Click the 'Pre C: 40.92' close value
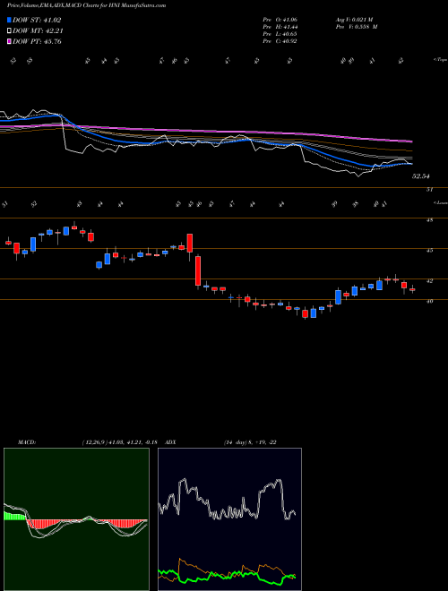Viewport: 448px width, 591px height. click(x=280, y=41)
